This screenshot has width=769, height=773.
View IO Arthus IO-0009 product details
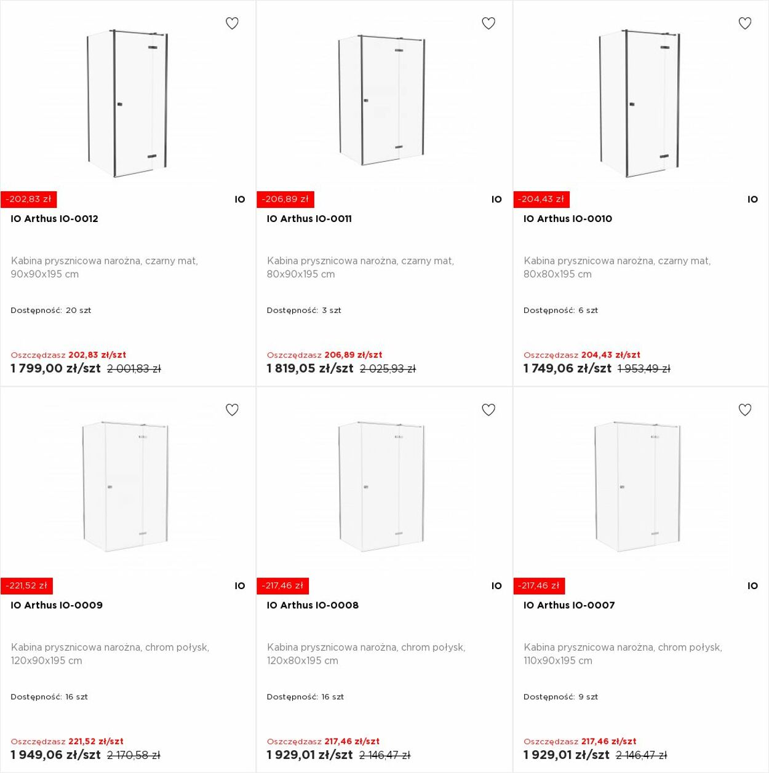click(x=57, y=605)
